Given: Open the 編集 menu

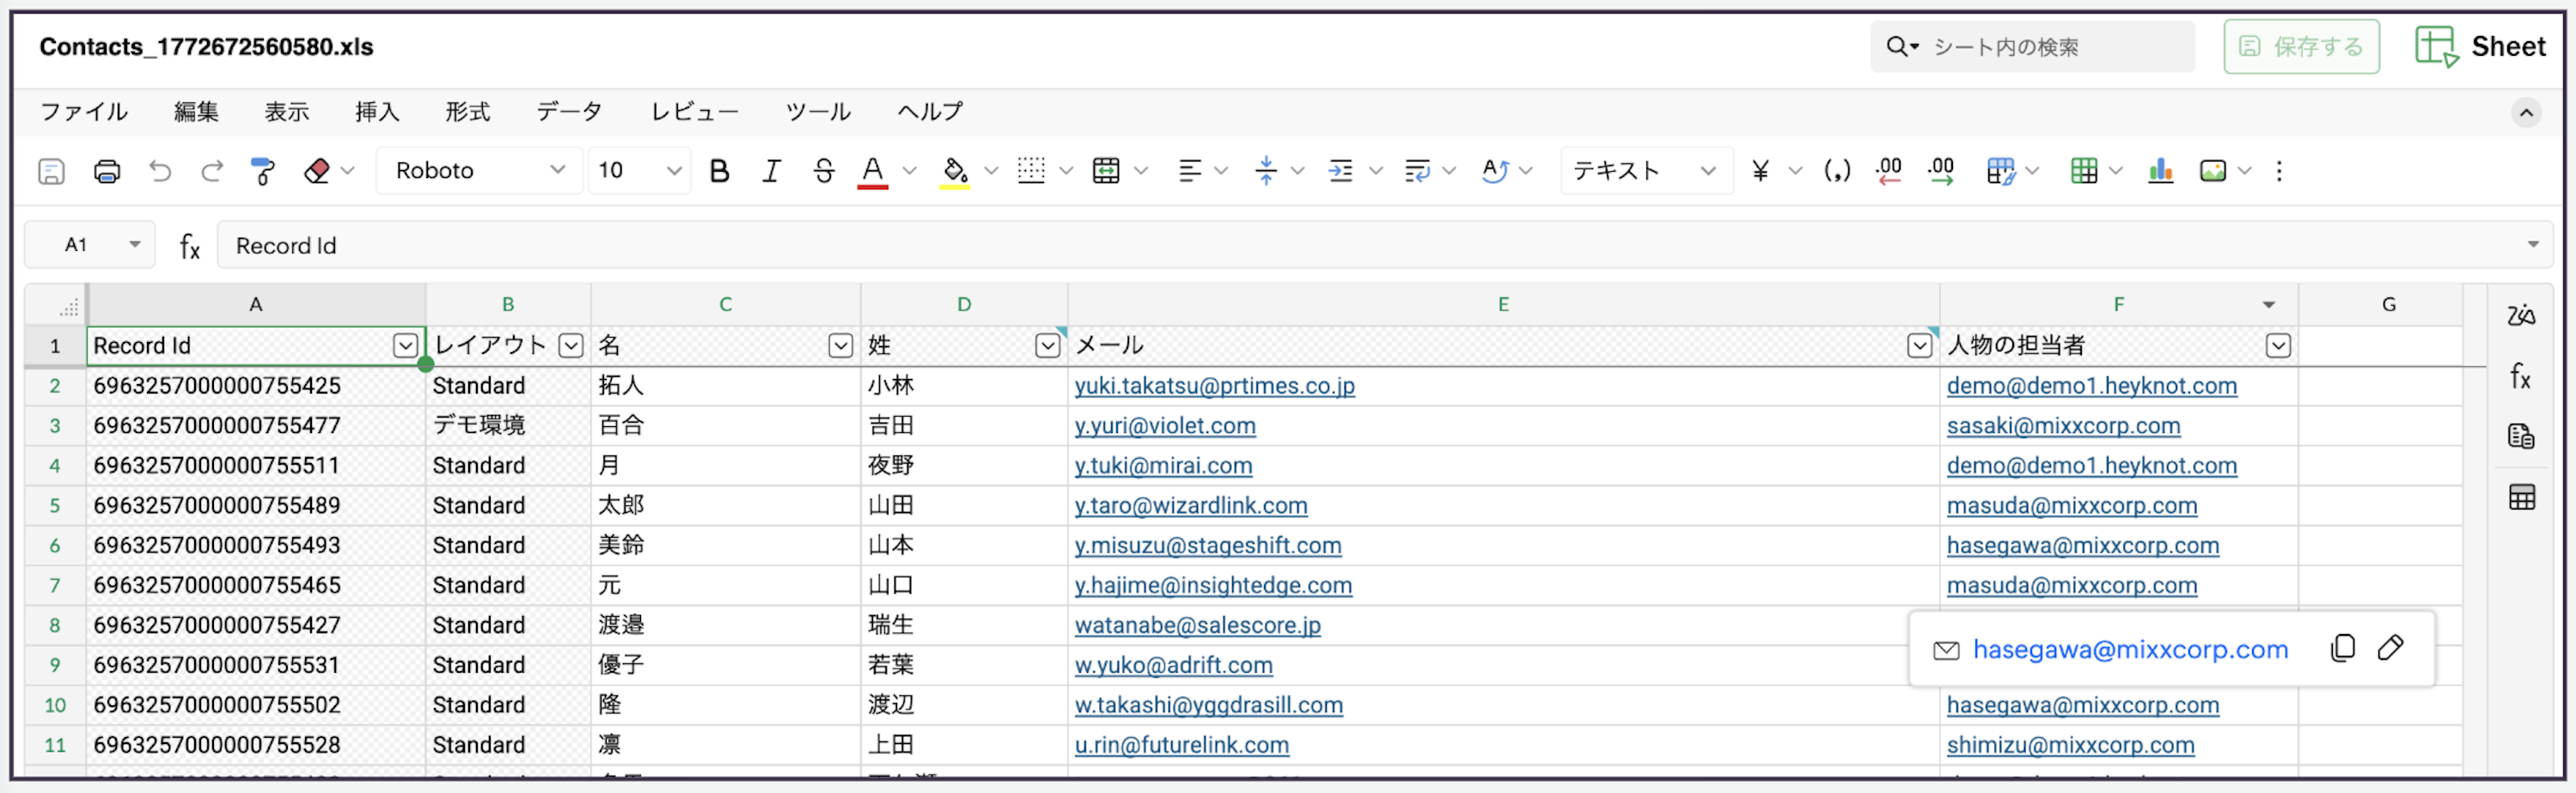Looking at the screenshot, I should click(x=196, y=112).
